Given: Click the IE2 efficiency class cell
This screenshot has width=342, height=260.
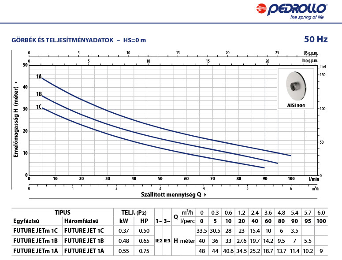Looking at the screenshot, I should (158, 241).
